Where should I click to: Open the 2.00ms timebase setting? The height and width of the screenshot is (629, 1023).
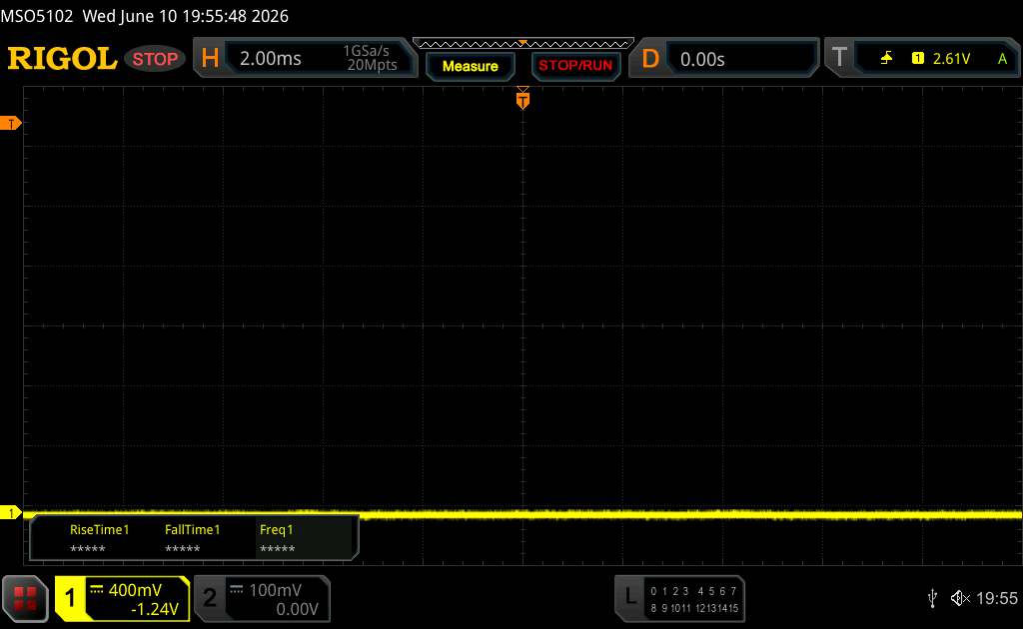coord(270,59)
